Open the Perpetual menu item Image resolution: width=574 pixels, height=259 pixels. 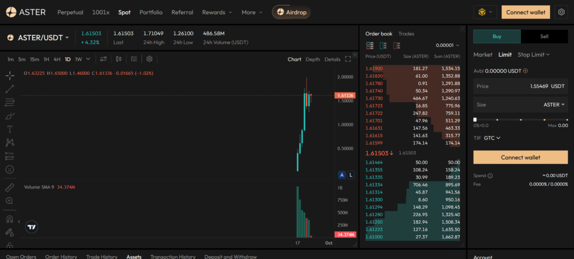coord(70,12)
